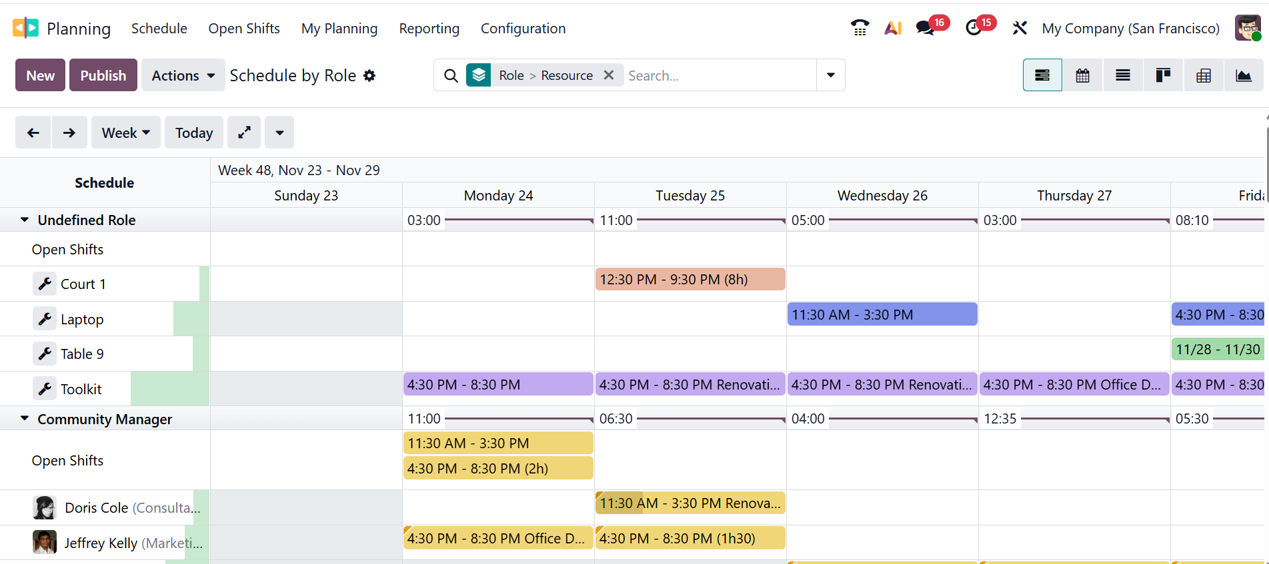Image resolution: width=1269 pixels, height=564 pixels.
Task: Open the Week scale dropdown
Action: pos(125,133)
